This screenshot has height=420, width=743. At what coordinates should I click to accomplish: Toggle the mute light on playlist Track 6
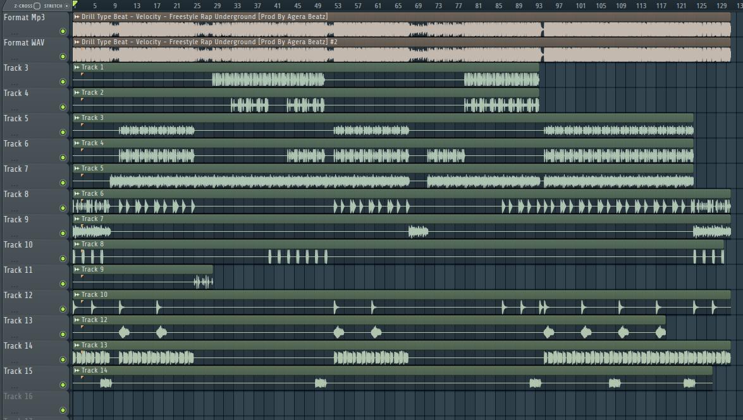point(63,158)
